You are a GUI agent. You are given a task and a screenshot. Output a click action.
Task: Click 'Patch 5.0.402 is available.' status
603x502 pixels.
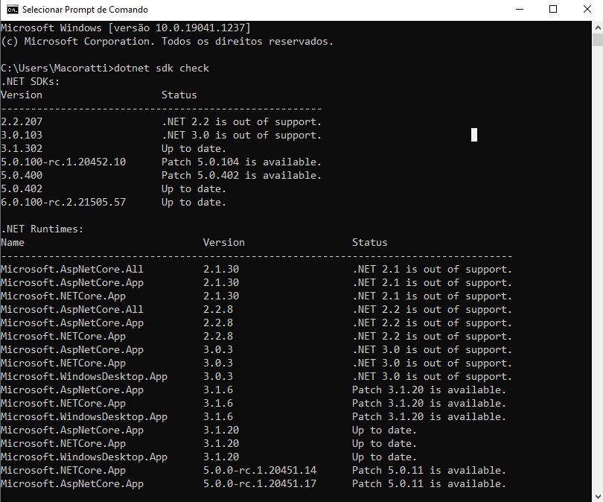pos(241,176)
